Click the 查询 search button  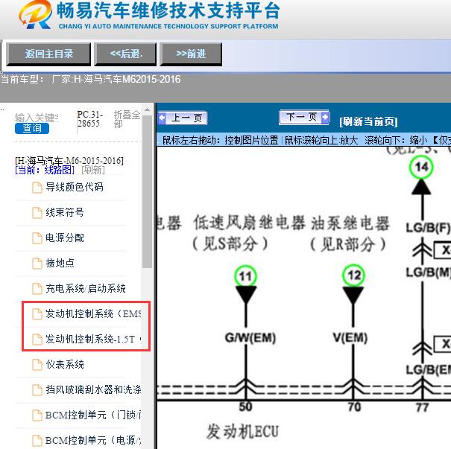coord(32,128)
